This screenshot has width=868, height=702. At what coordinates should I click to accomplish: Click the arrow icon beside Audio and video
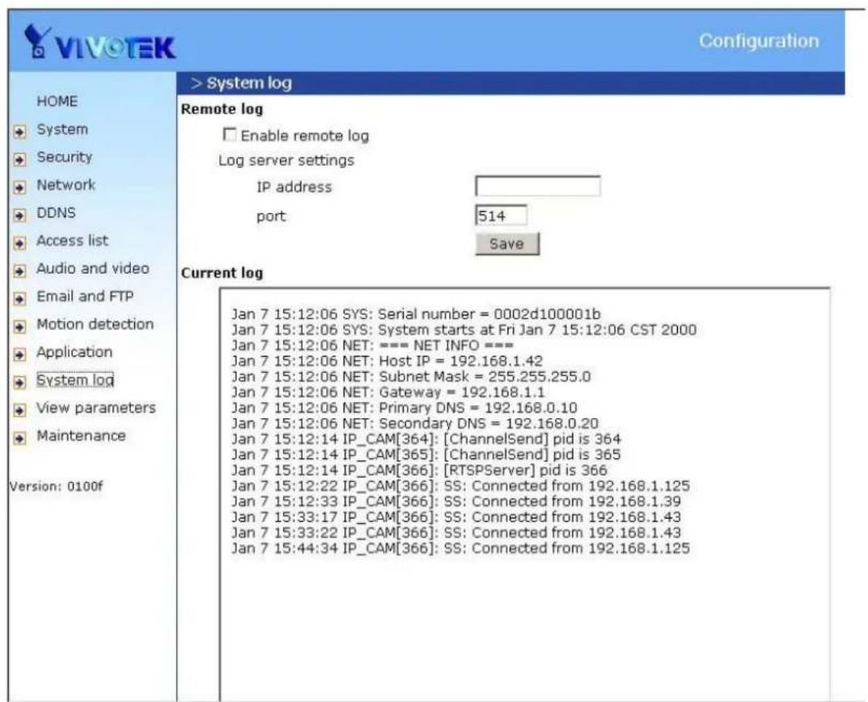coord(19,271)
